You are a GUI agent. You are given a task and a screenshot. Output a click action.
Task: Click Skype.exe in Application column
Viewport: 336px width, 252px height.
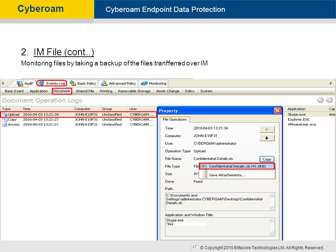coord(296,114)
